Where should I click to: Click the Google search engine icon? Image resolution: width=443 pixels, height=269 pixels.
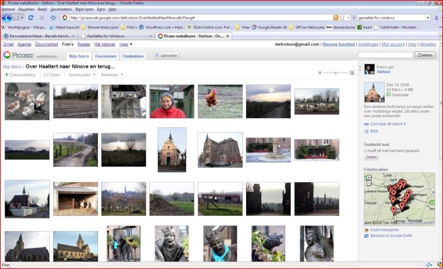click(x=436, y=18)
